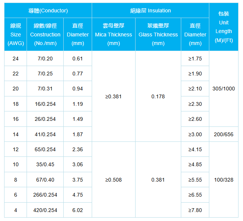Click the 包裝 Unit Length column header
This screenshot has width=243, height=221.
(224, 27)
